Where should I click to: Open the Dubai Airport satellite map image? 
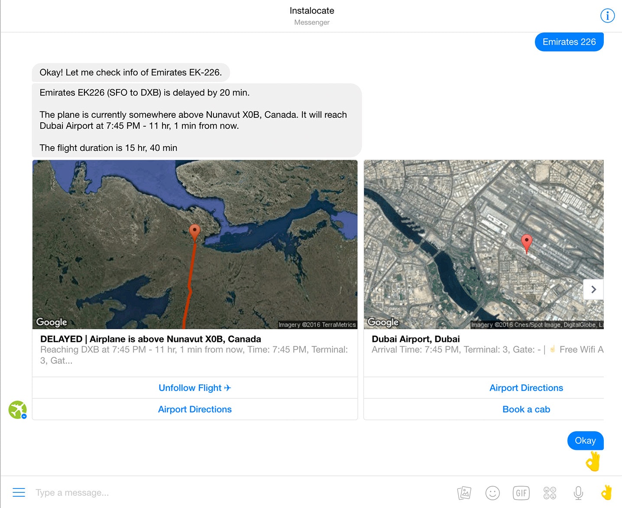click(484, 244)
